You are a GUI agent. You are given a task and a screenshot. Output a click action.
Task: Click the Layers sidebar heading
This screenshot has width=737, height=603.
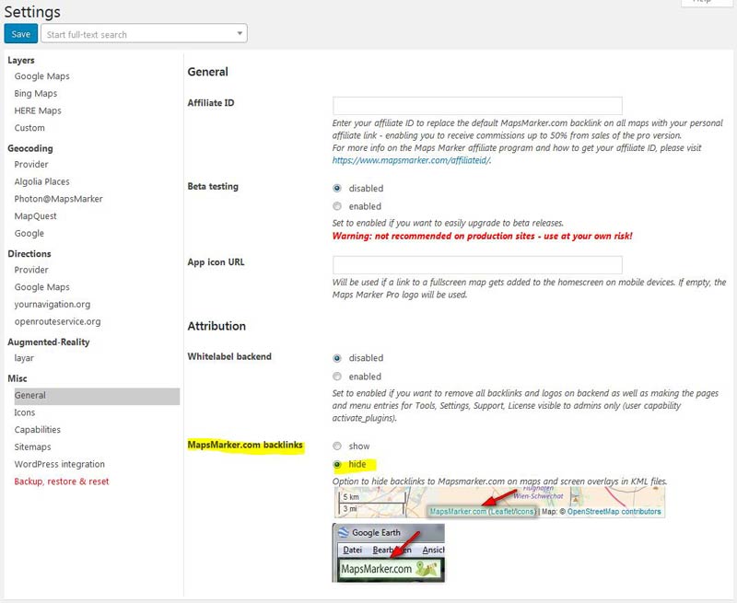[x=21, y=60]
